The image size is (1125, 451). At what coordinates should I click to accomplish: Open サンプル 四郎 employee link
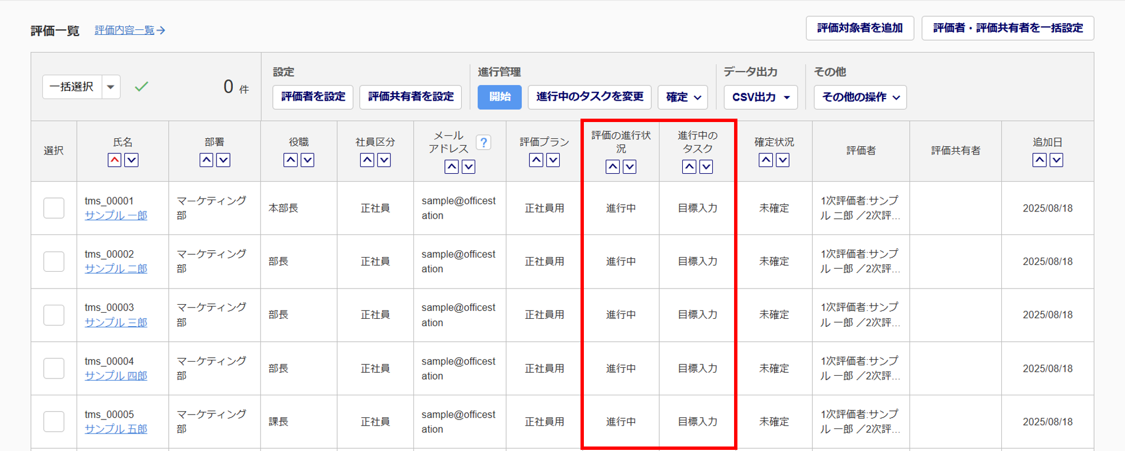(116, 376)
